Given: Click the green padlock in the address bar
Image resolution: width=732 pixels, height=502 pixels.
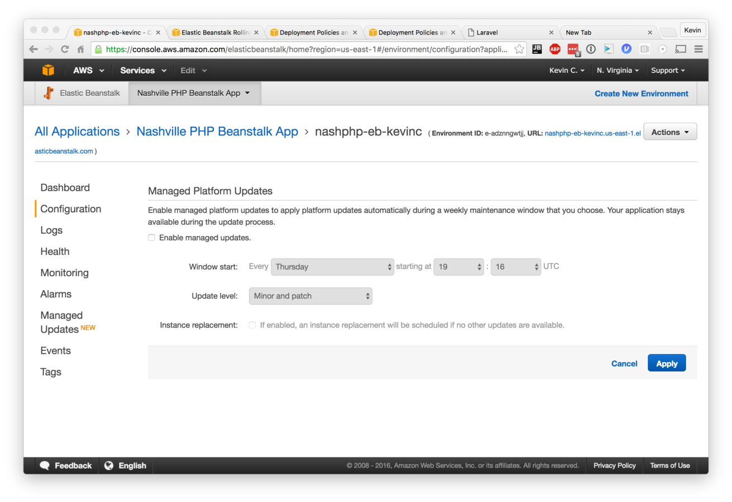Looking at the screenshot, I should (98, 49).
